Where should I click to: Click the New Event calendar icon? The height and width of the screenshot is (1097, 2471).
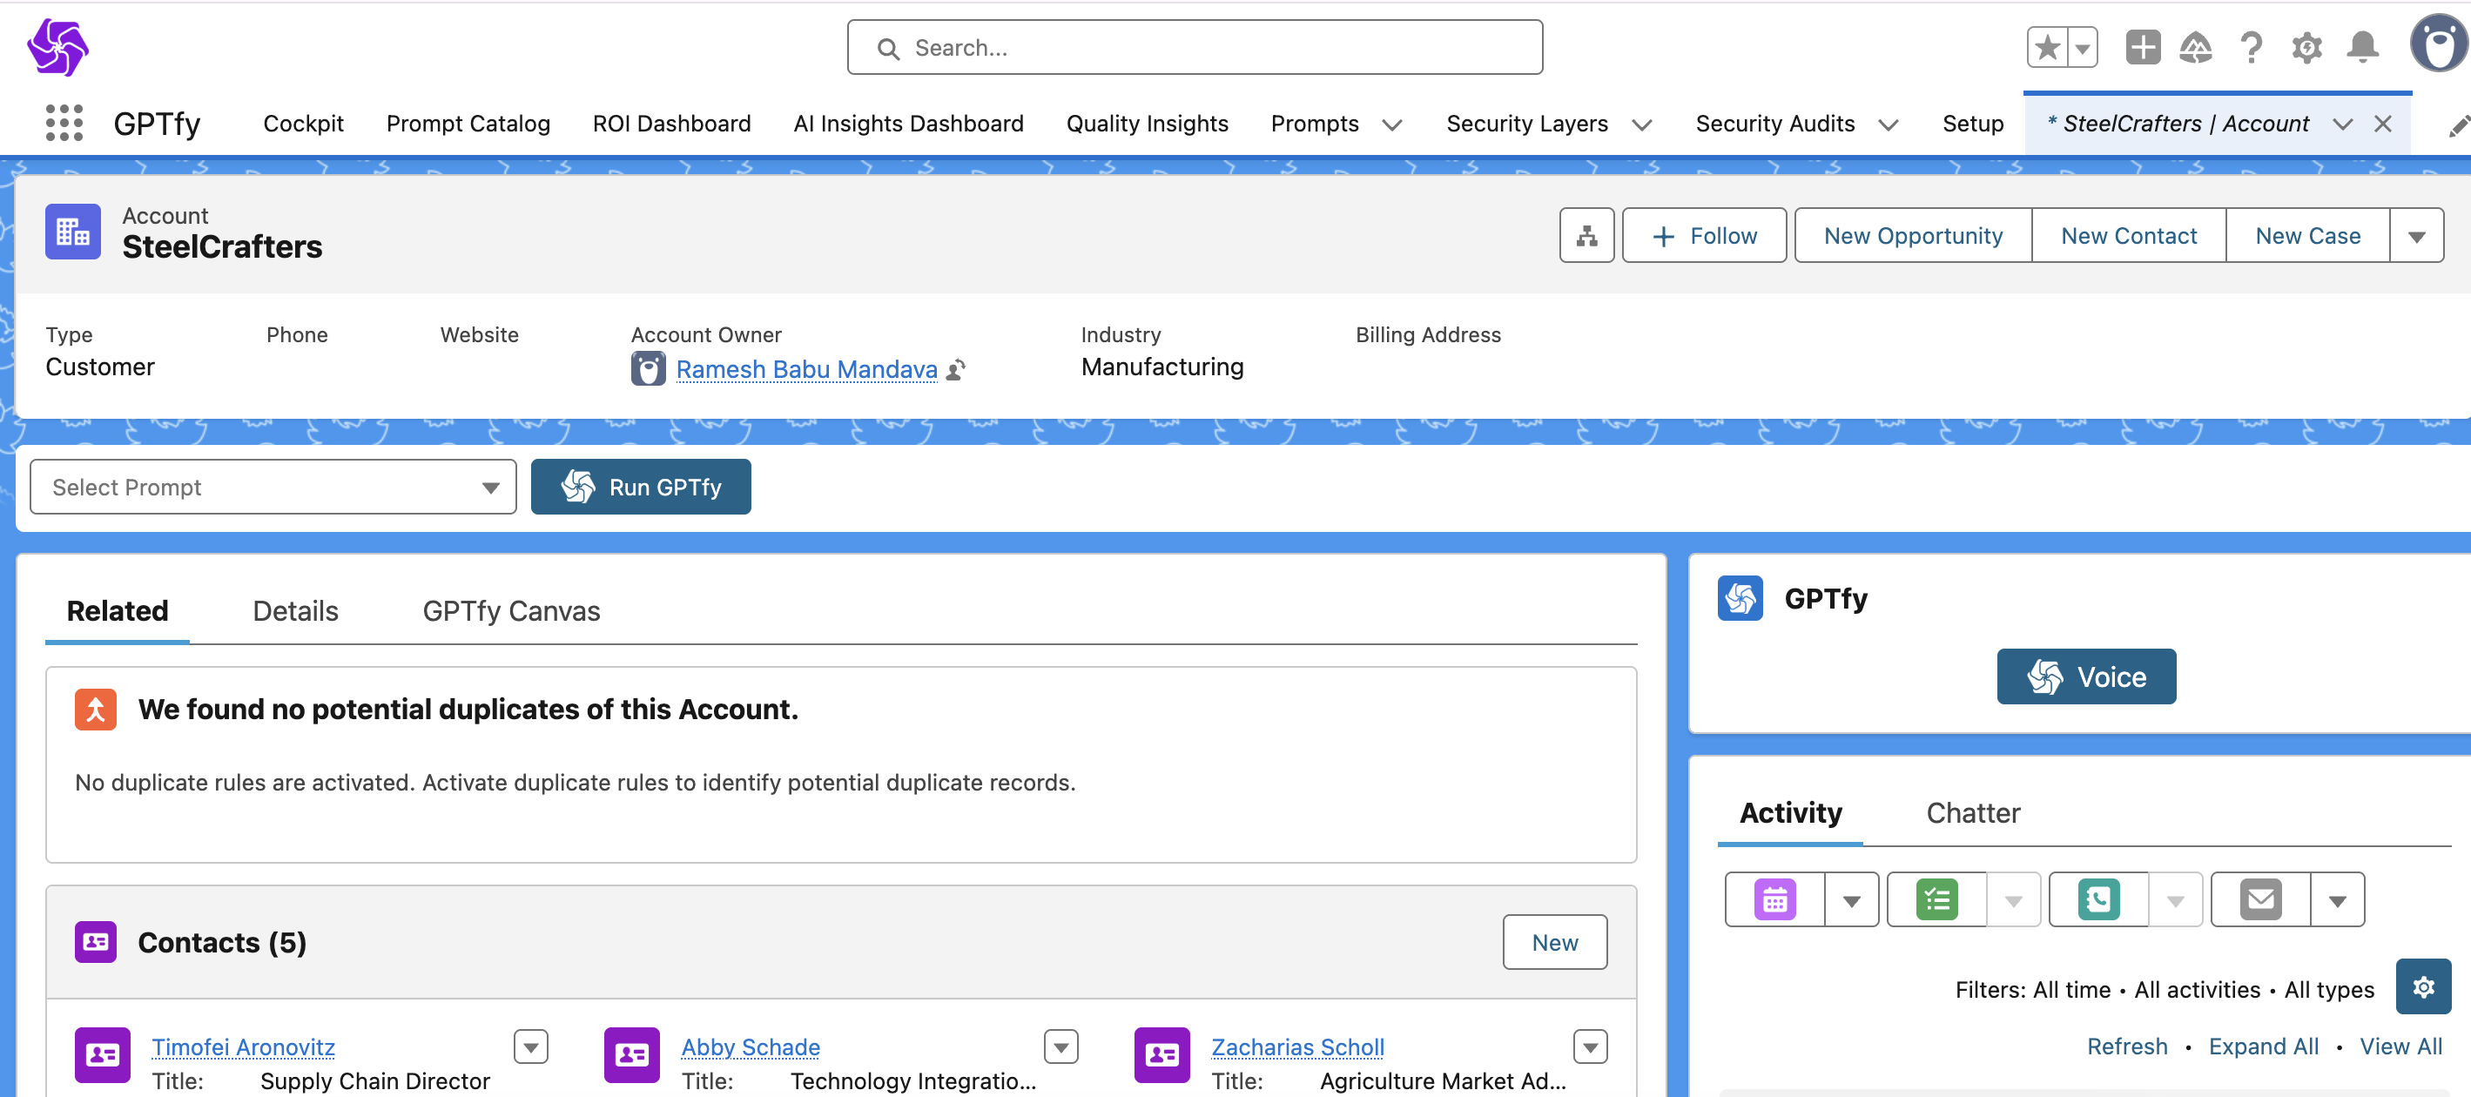point(1774,900)
